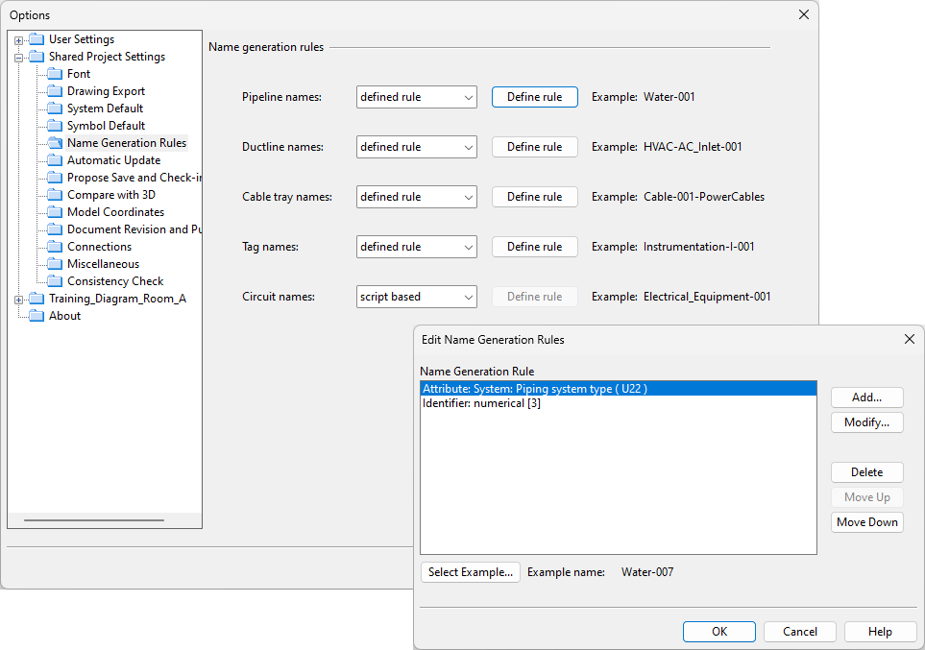
Task: Click the Consistency Check folder icon
Action: pos(55,281)
